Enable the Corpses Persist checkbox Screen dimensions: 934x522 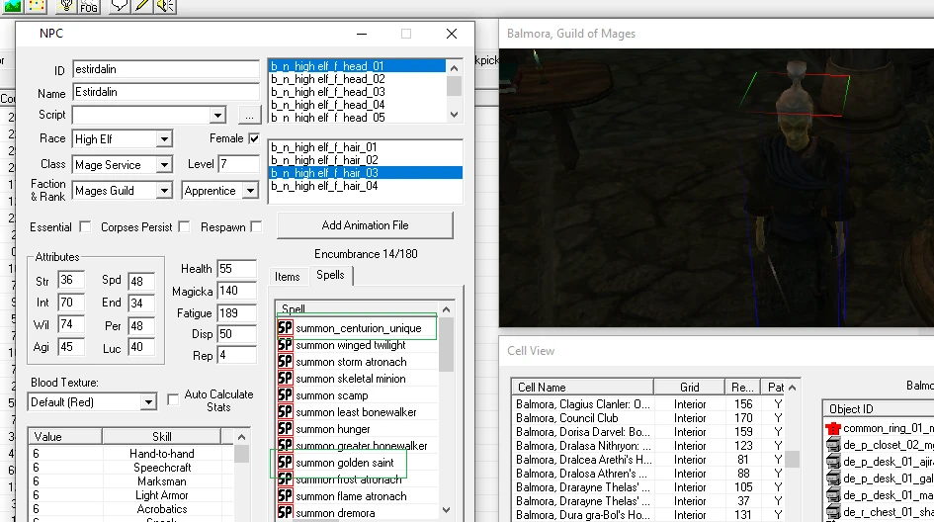(184, 227)
